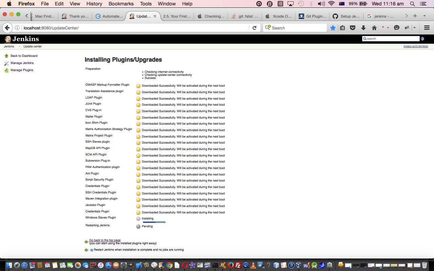Open the History menu
434x271 pixels.
tap(94, 4)
